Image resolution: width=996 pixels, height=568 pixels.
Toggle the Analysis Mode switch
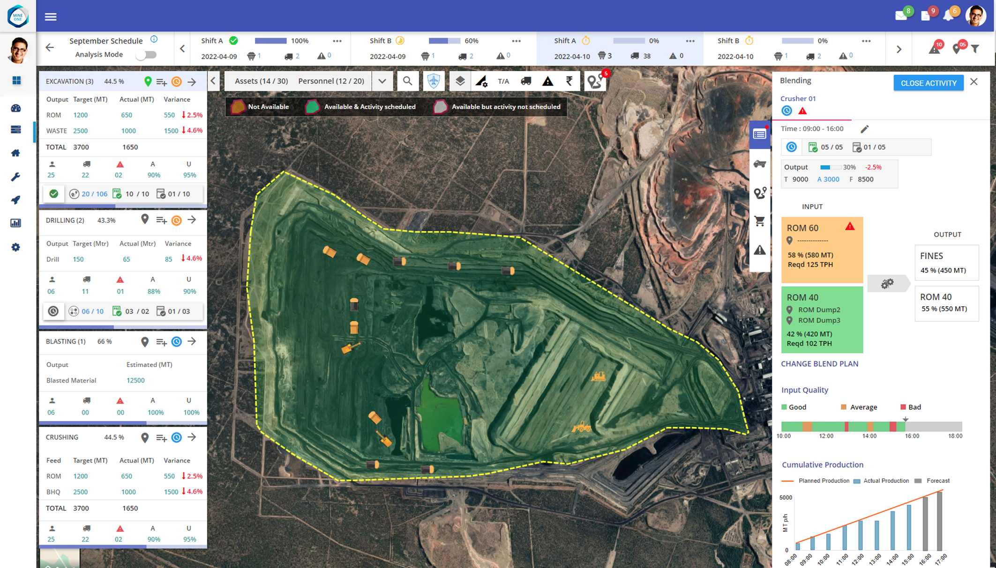[x=146, y=55]
